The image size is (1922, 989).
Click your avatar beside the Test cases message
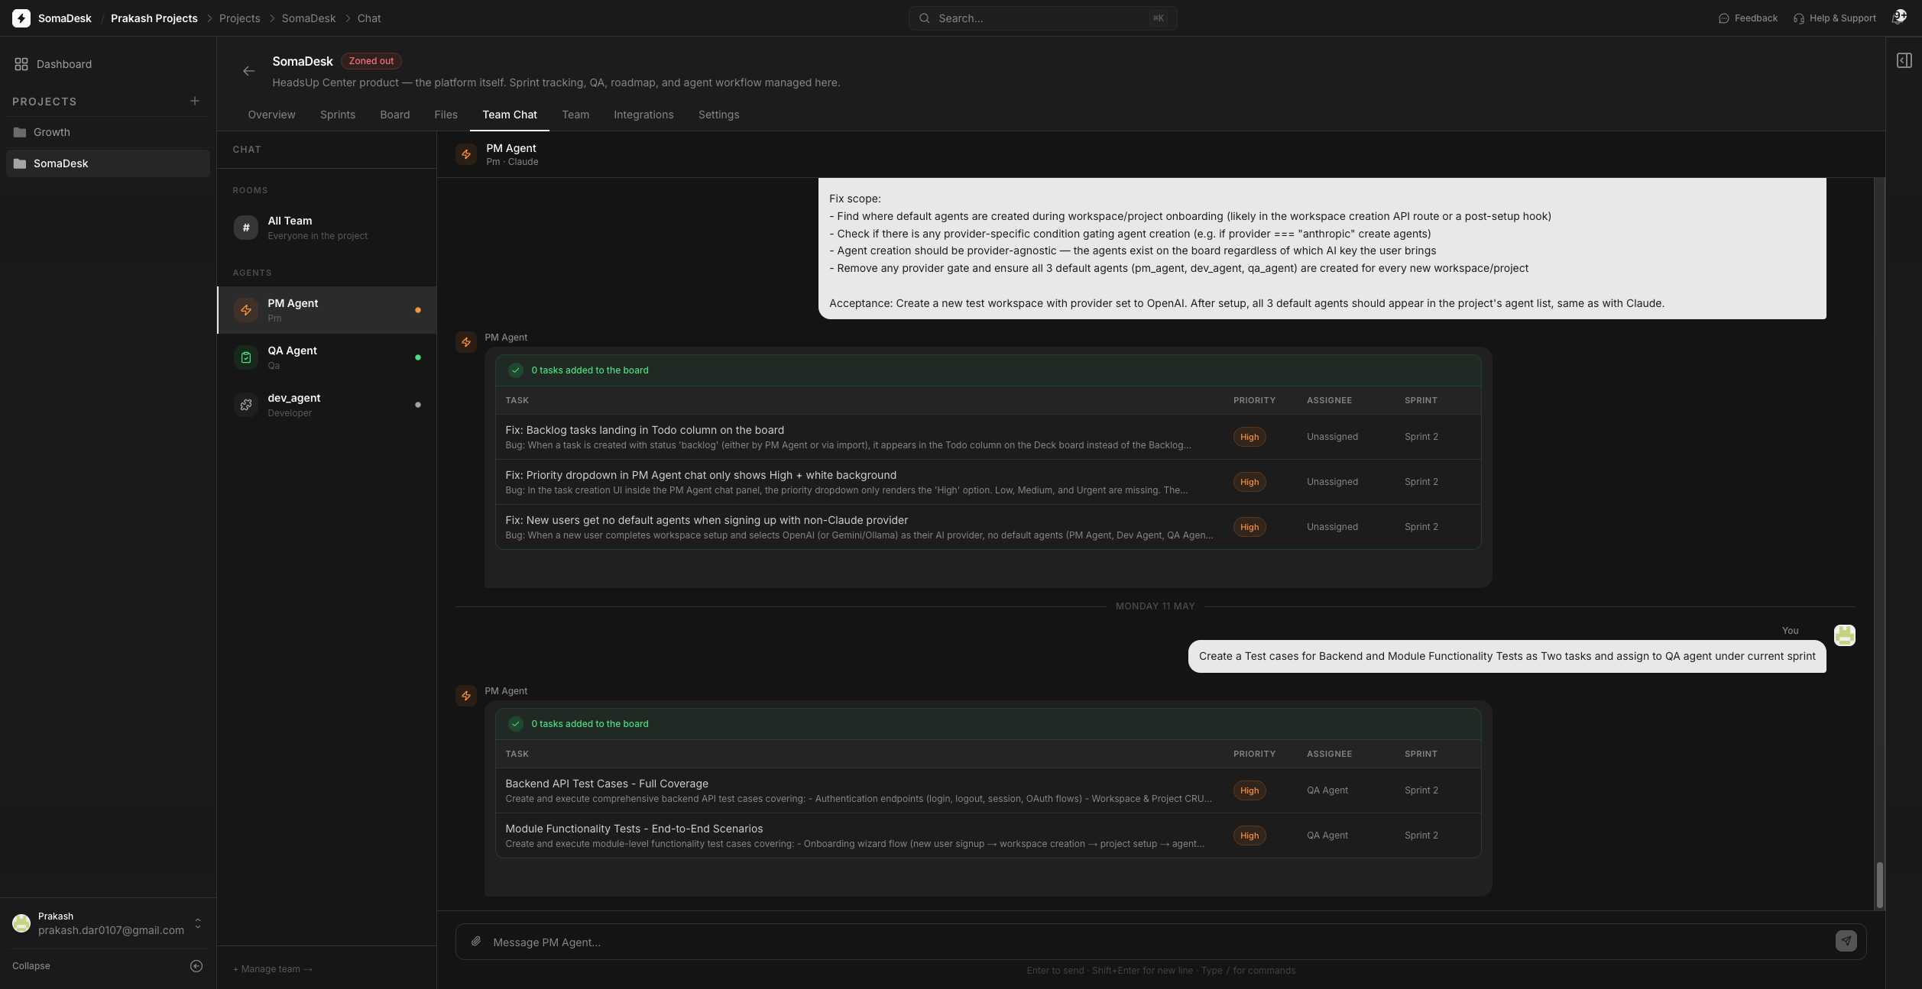[1845, 635]
